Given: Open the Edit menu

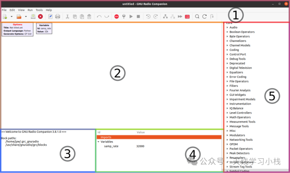Looking at the screenshot, I should coord(12,10).
